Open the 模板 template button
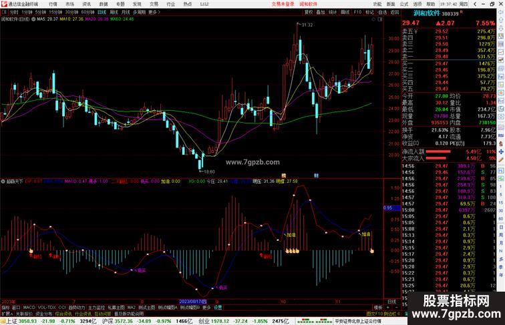The height and width of the screenshot is (325, 505). point(377,308)
